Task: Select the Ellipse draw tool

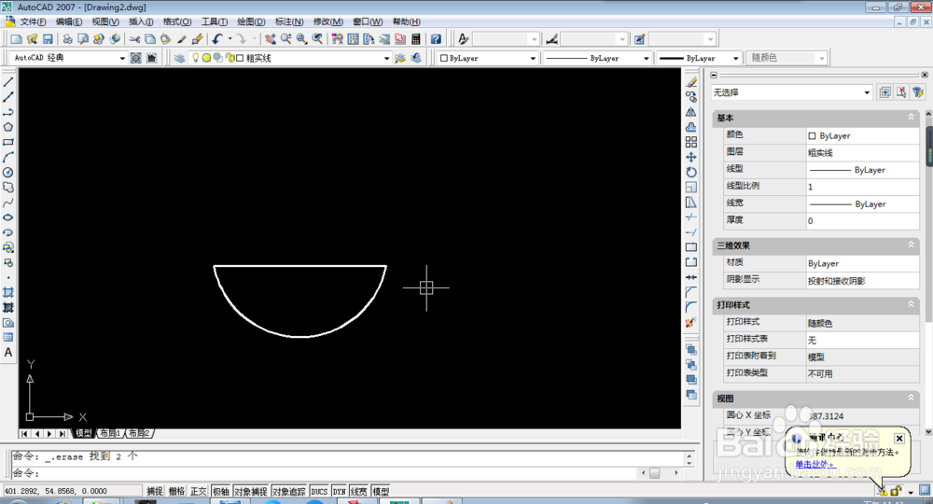Action: [x=8, y=217]
